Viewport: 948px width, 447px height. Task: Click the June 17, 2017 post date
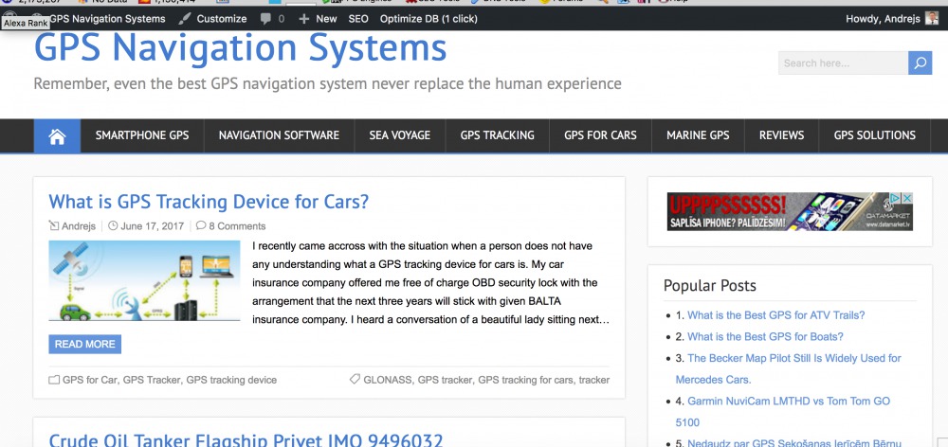(x=152, y=226)
